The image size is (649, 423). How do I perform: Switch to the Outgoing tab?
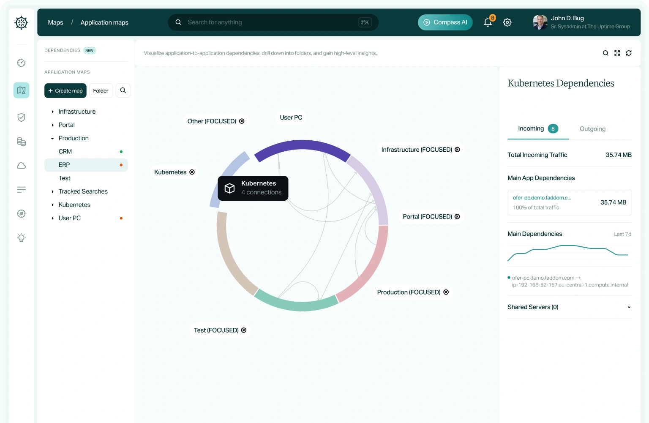click(x=592, y=129)
